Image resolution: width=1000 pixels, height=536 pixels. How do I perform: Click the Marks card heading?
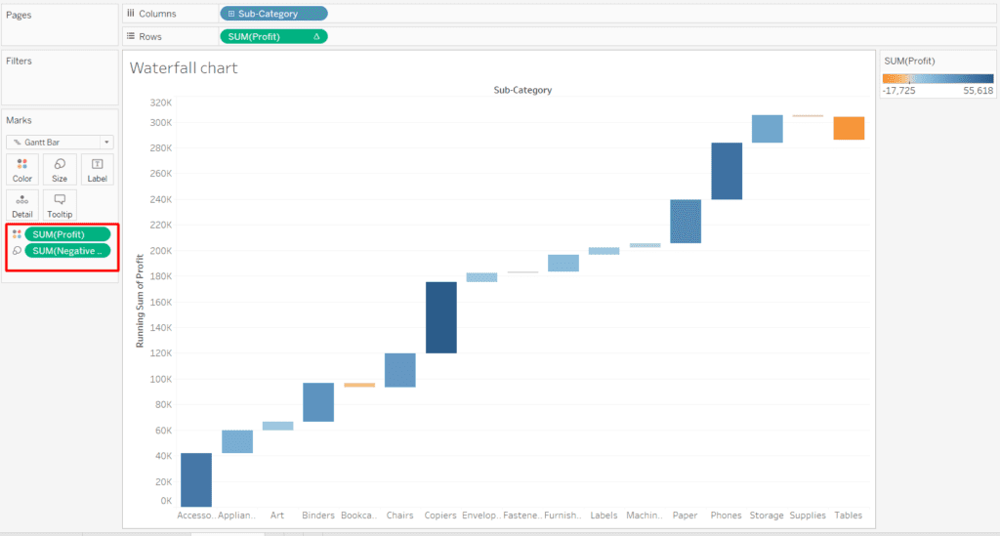(x=19, y=120)
